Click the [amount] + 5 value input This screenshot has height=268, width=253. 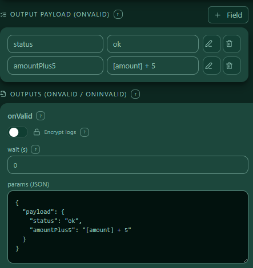[x=152, y=66]
